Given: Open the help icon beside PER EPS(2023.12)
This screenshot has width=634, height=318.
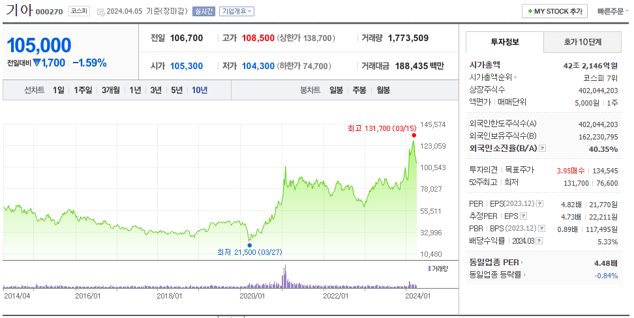Looking at the screenshot, I should [539, 204].
